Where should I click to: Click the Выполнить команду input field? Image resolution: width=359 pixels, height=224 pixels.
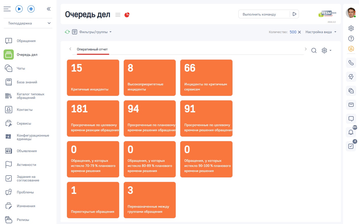(264, 14)
